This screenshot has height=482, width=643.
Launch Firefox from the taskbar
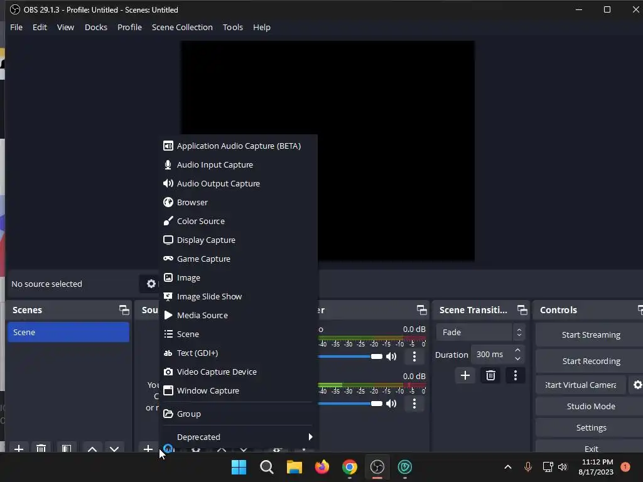322,467
